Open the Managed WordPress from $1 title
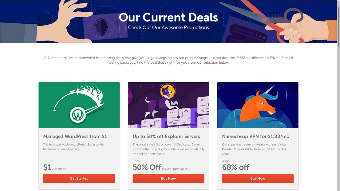The image size is (340, 191). coord(75,136)
